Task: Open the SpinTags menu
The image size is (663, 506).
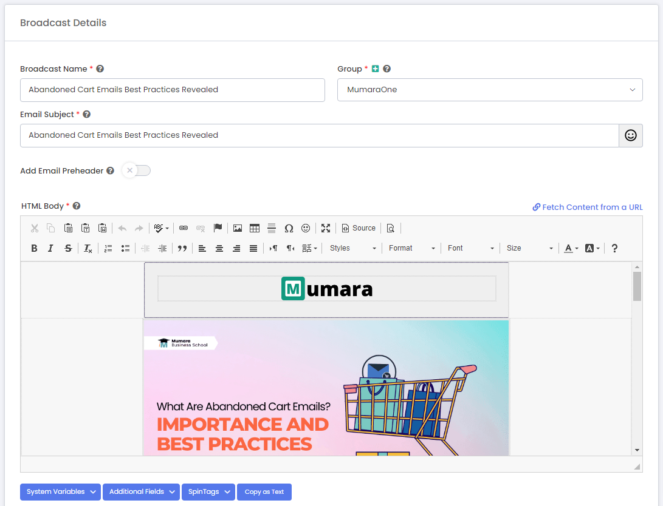Action: (208, 492)
